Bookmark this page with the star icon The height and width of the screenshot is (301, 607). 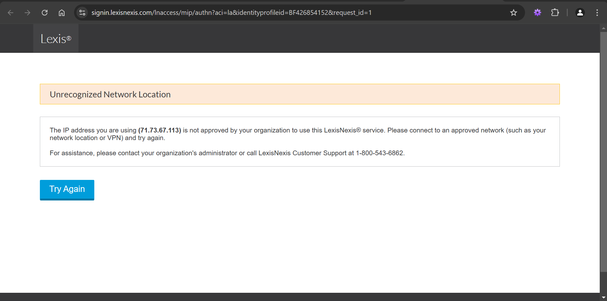click(x=513, y=13)
